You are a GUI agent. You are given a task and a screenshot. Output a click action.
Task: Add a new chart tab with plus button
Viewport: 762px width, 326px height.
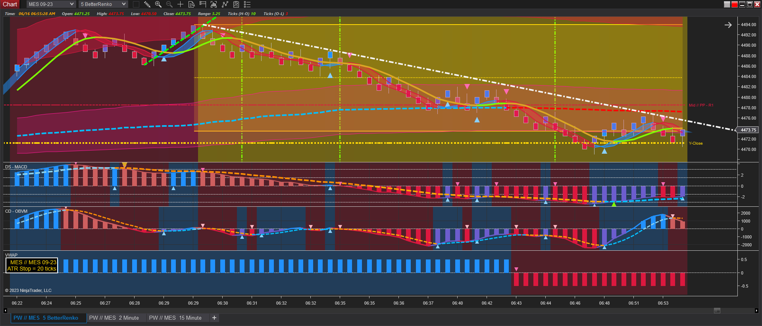click(x=214, y=318)
